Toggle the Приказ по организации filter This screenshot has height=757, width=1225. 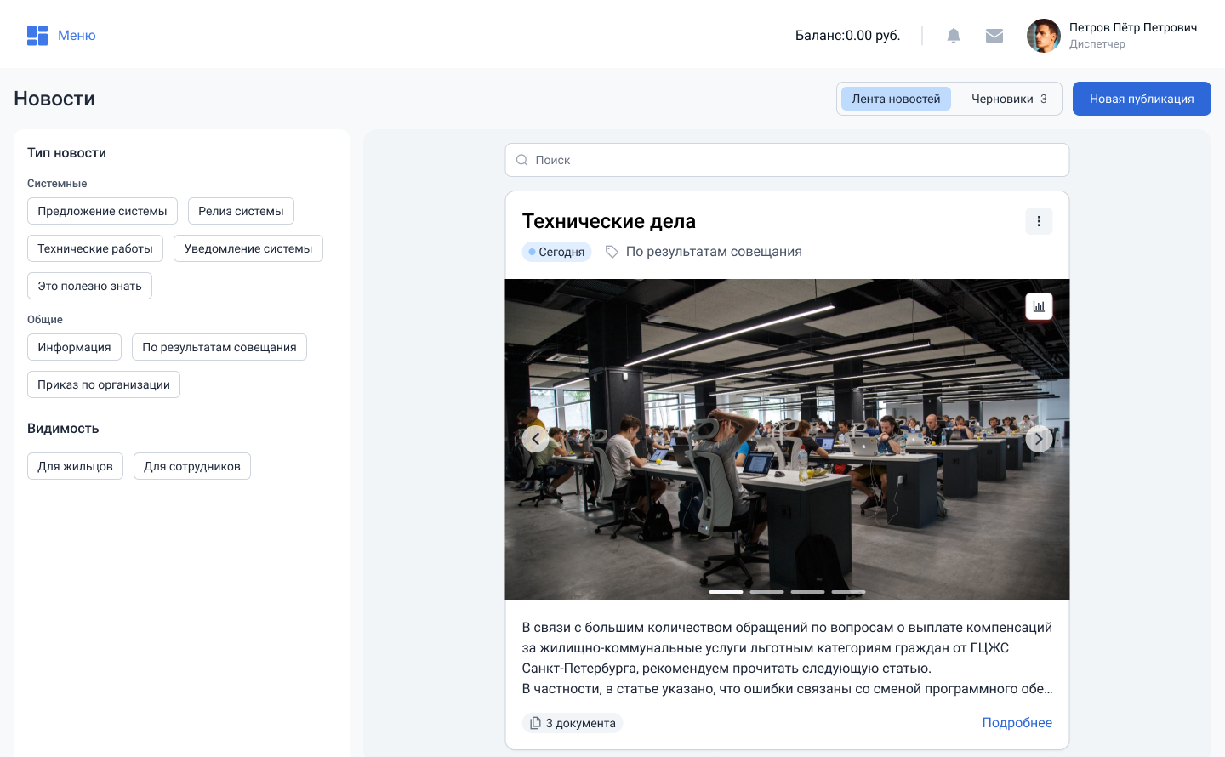[104, 384]
